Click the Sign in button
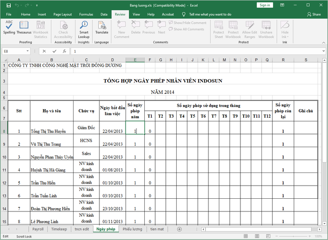The height and width of the screenshot is (240, 328). 265,5
